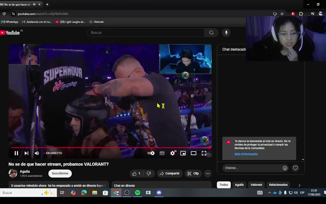The width and height of the screenshot is (326, 204).
Task: Pause the live video
Action: click(16, 153)
